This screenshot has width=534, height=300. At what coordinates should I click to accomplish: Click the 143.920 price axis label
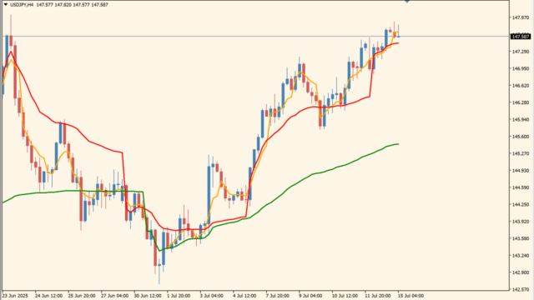[521, 222]
